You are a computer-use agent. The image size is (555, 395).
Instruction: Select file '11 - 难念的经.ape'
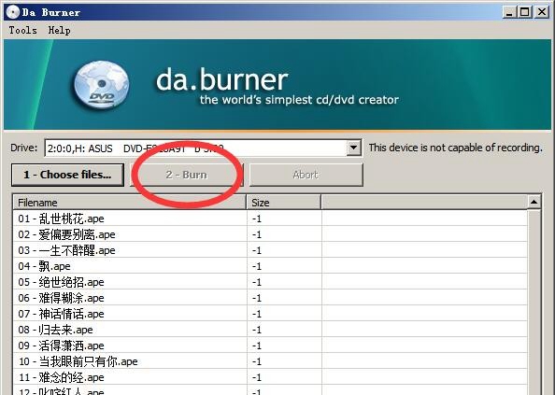(x=61, y=377)
